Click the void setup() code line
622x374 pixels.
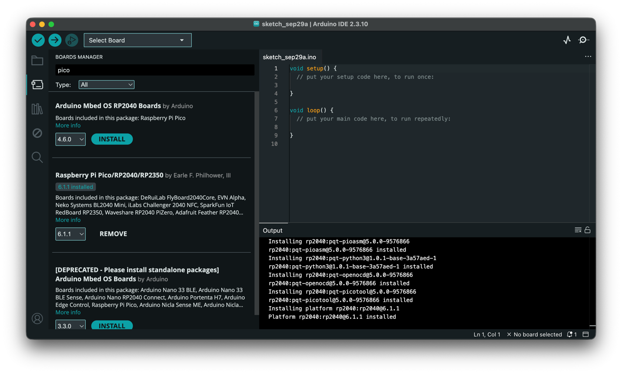click(x=313, y=68)
